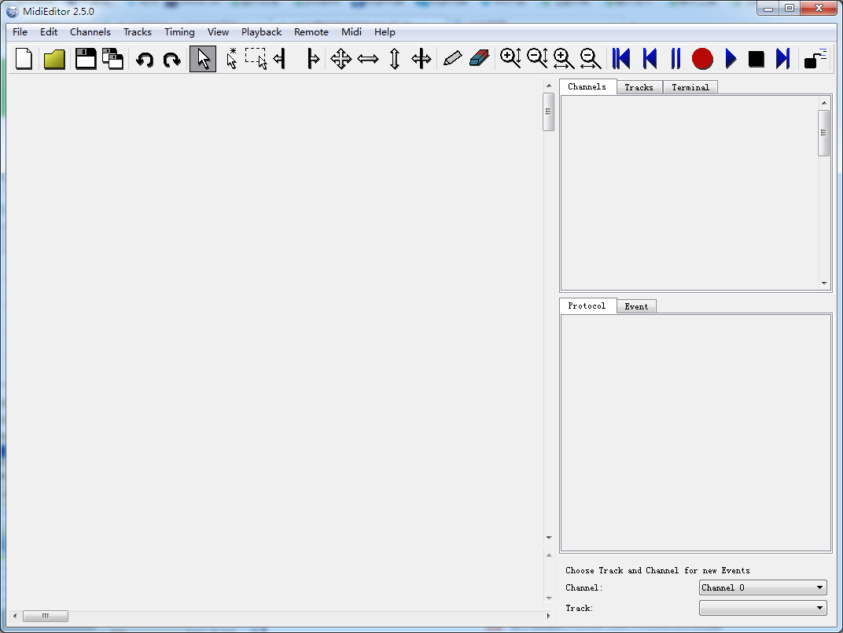Expand the Channel 0 dropdown
The image size is (843, 633).
point(763,587)
